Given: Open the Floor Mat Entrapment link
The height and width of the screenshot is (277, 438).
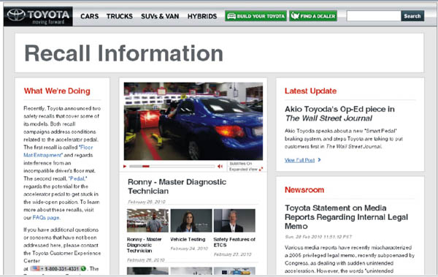Looking at the screenshot, I should click(x=58, y=151).
